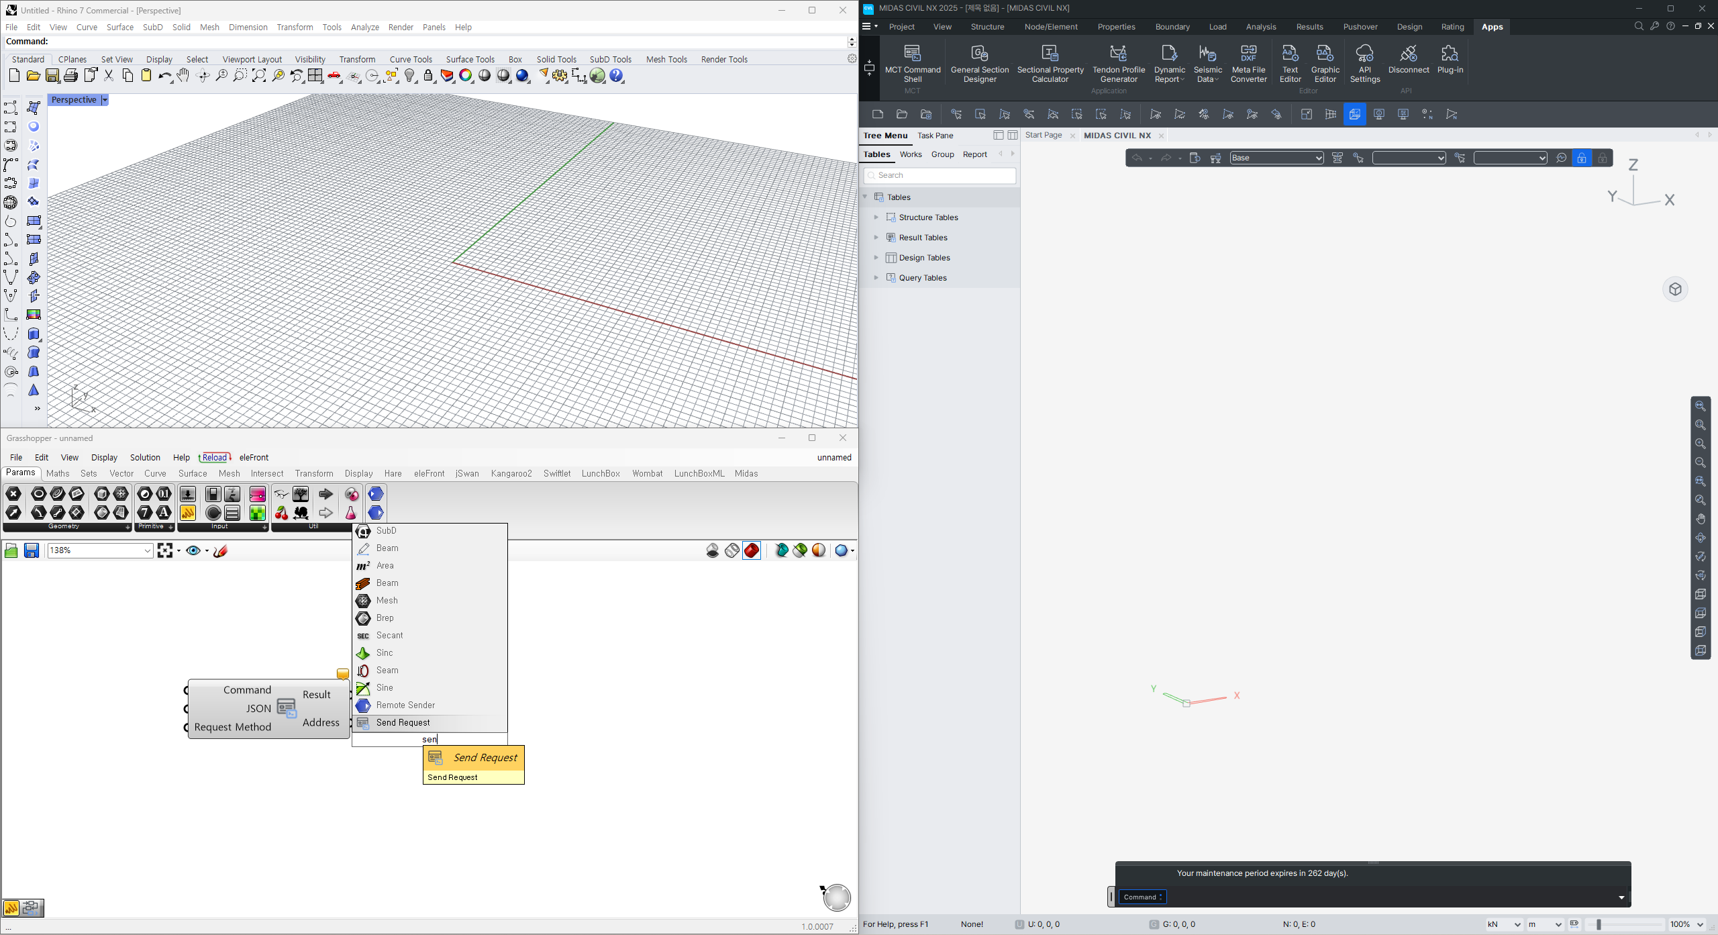Screen dimensions: 1718x935
Task: Toggle Grasshopper red shaded preview mode
Action: [x=752, y=550]
